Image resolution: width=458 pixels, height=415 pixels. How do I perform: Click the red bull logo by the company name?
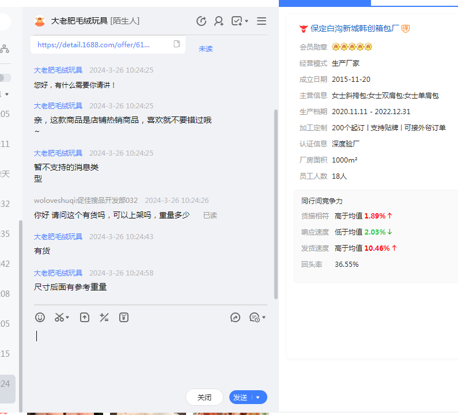(x=304, y=29)
